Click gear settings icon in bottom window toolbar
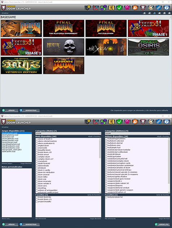The height and width of the screenshot is (228, 172). pyautogui.click(x=88, y=122)
